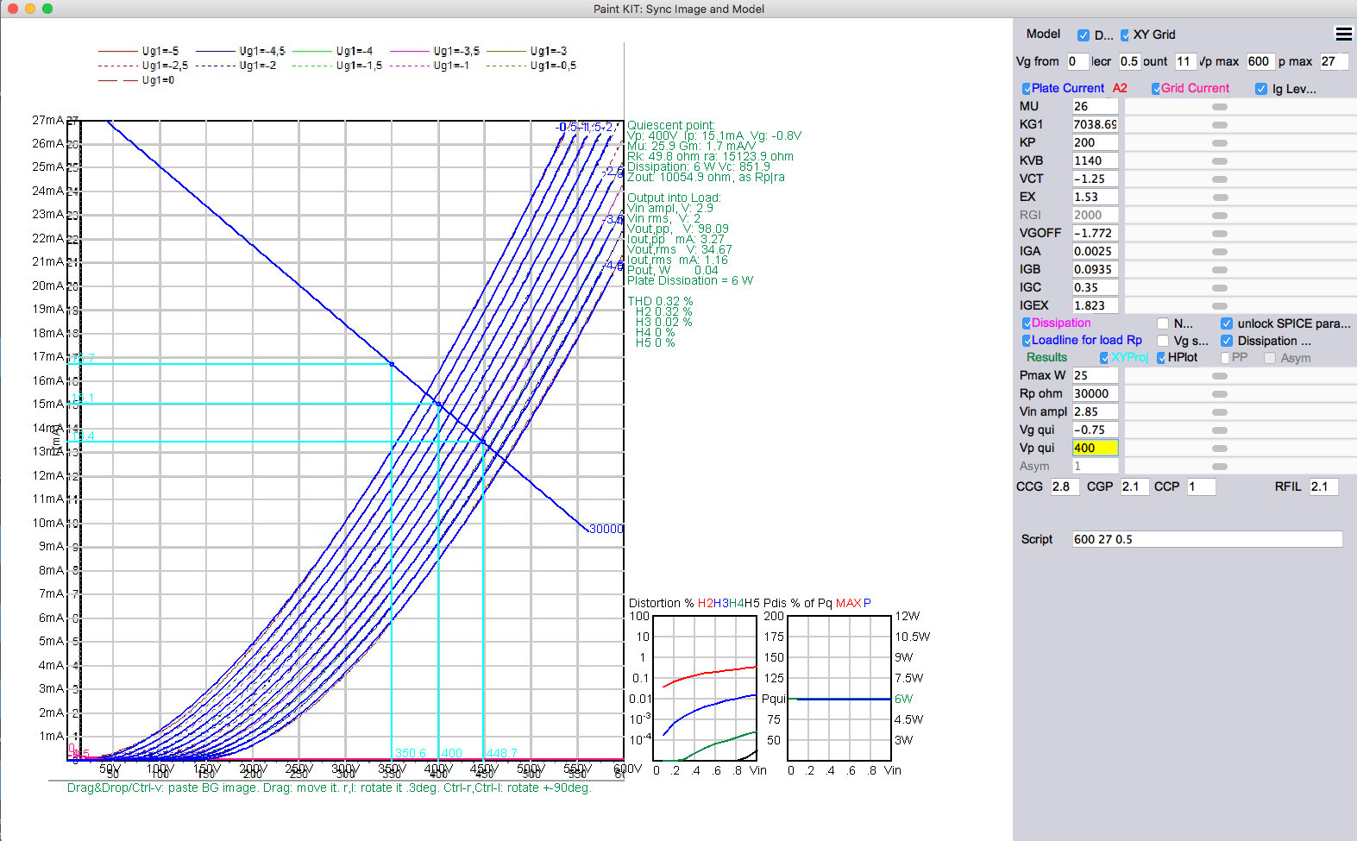Toggle the black Dissipation ... checkbox
The width and height of the screenshot is (1357, 841).
point(1227,341)
